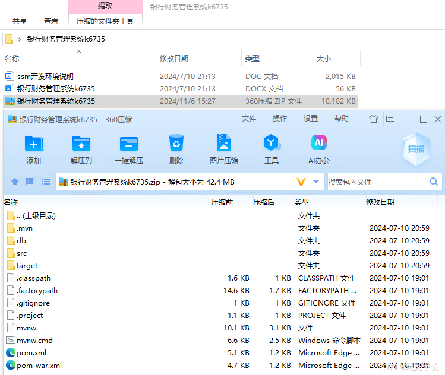Select the pom.xml Edge file icon
The image size is (445, 375).
pos(11,352)
